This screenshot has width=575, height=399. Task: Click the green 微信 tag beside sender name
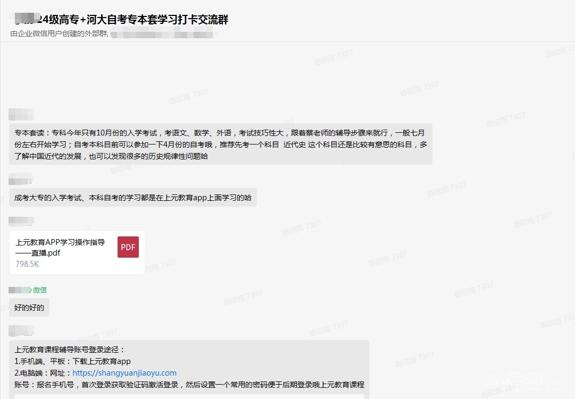(x=40, y=290)
